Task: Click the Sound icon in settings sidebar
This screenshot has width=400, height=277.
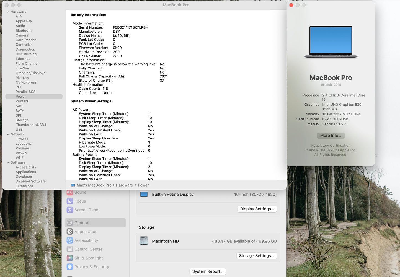Action: click(x=70, y=193)
